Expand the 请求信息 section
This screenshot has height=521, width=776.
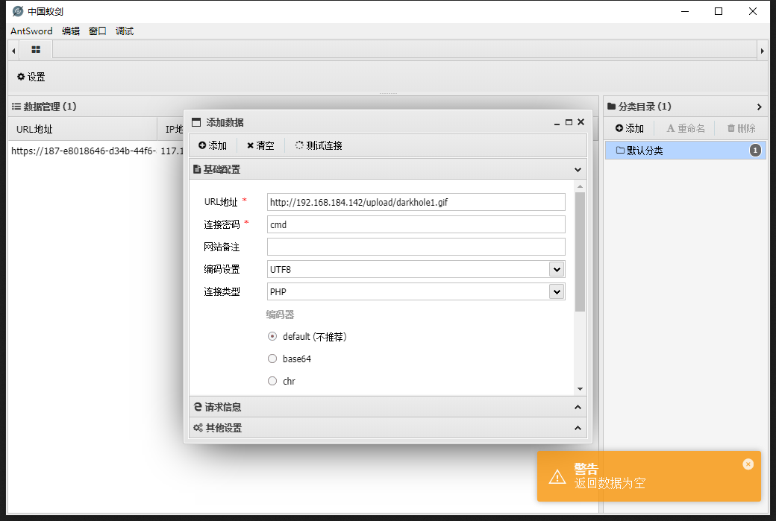click(x=388, y=407)
